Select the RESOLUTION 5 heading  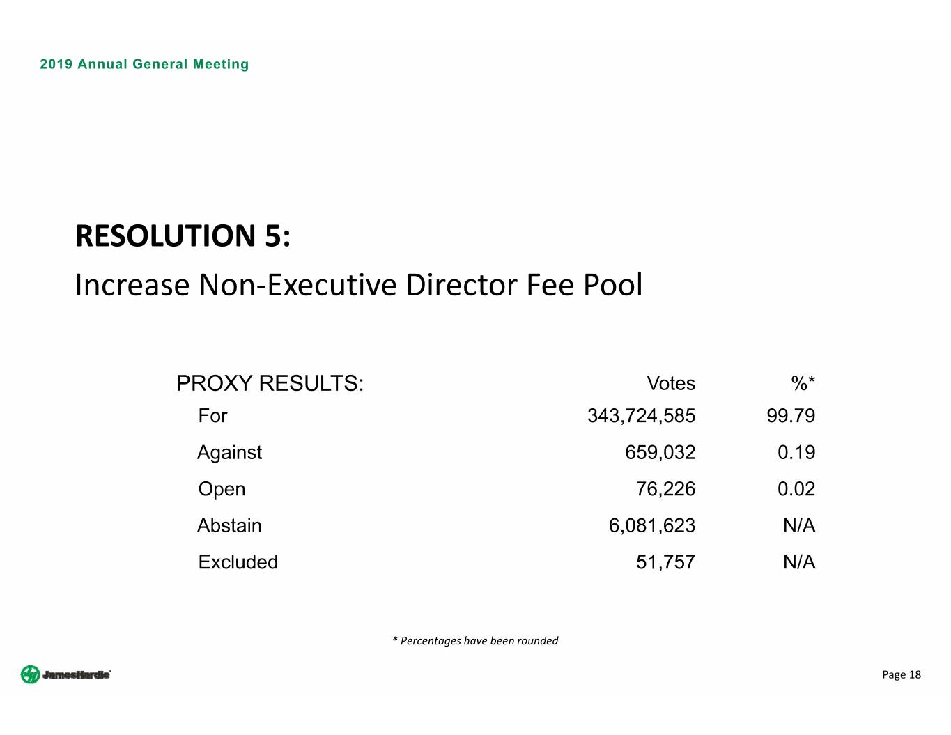pyautogui.click(x=183, y=235)
